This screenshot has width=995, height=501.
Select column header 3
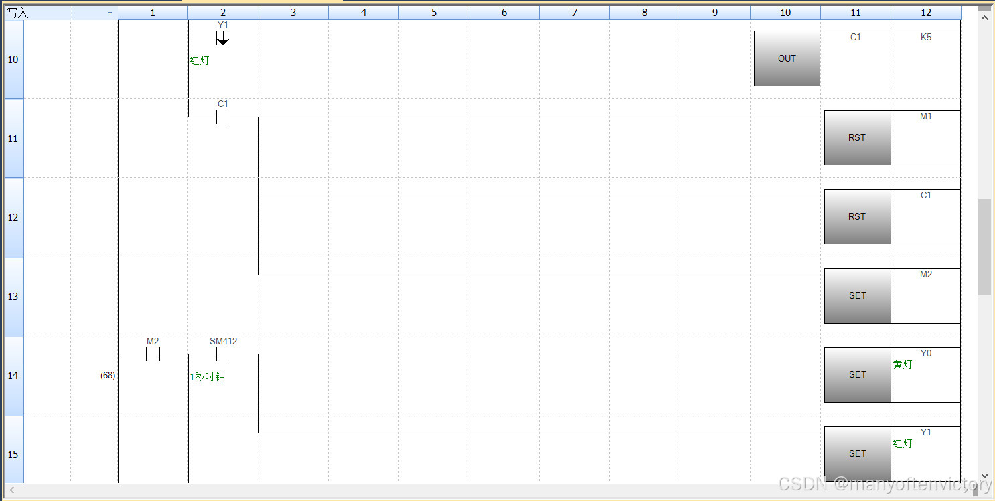pyautogui.click(x=293, y=13)
